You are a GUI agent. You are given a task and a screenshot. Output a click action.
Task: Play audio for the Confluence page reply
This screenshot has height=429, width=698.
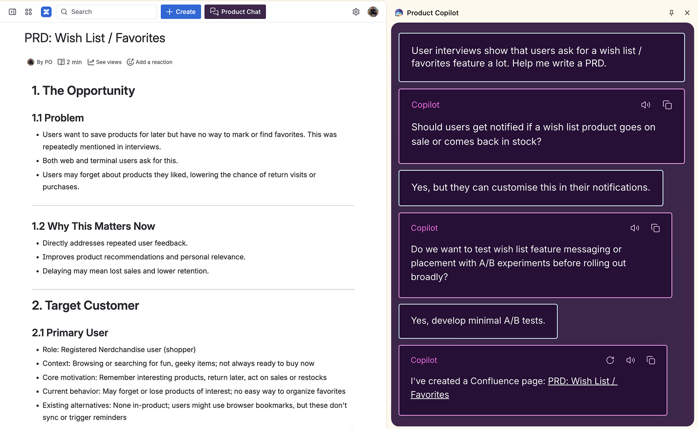coord(630,360)
